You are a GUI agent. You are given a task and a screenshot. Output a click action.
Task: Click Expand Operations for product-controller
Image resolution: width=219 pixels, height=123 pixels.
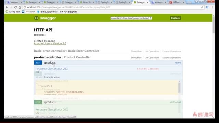[171, 58]
